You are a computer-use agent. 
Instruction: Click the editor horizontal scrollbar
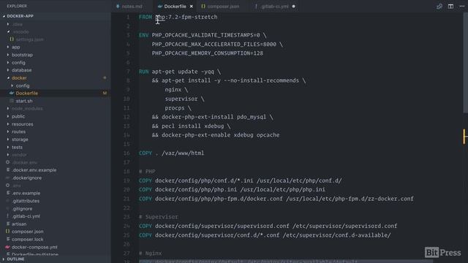pyautogui.click(x=287, y=262)
